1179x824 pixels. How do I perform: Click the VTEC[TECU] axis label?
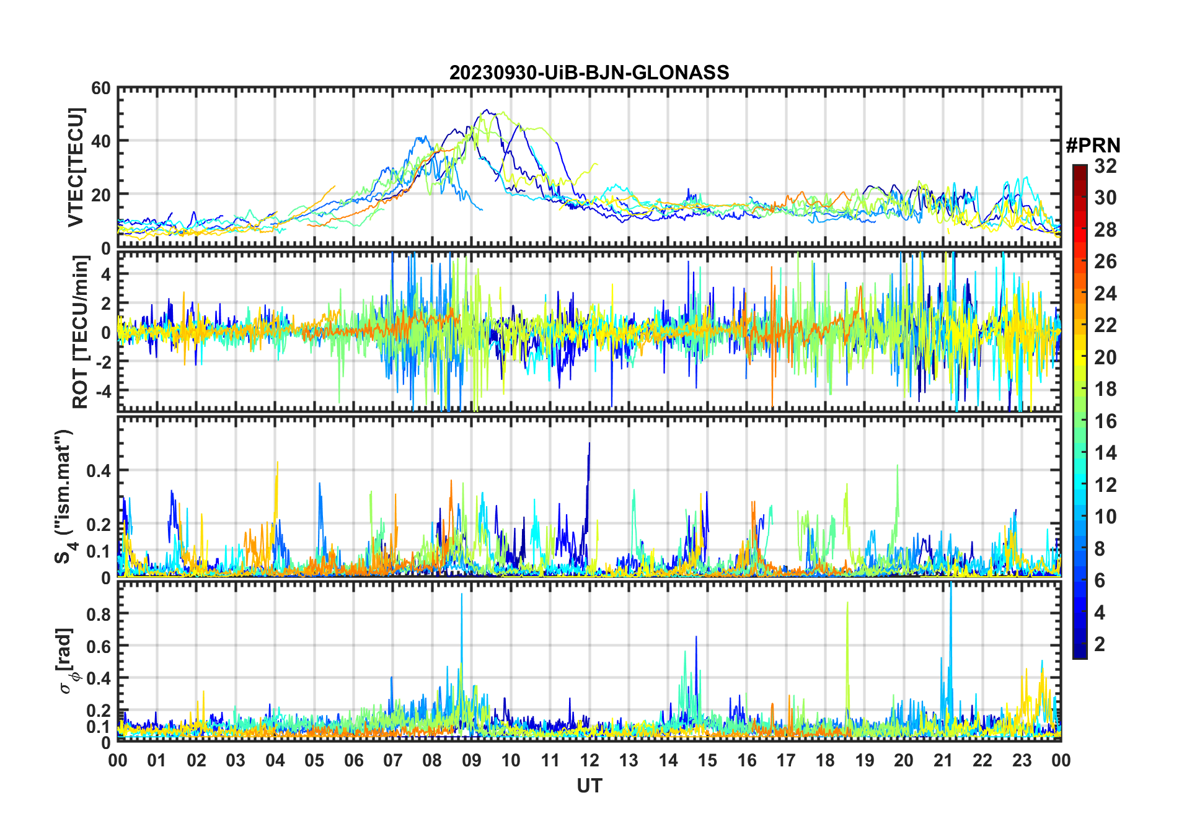click(x=76, y=167)
